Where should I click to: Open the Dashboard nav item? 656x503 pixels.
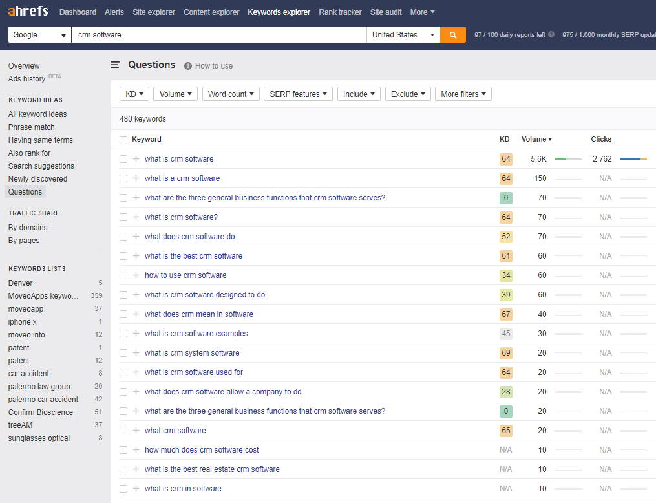tap(78, 12)
